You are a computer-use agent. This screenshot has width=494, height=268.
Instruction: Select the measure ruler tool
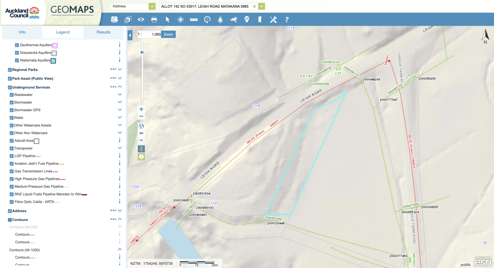click(x=194, y=20)
